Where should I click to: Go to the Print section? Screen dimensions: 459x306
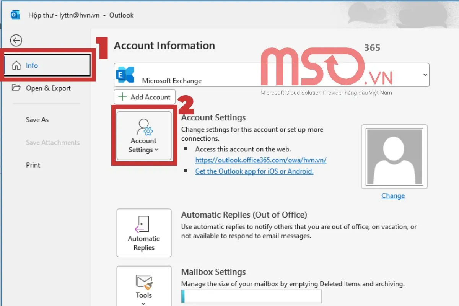point(33,165)
